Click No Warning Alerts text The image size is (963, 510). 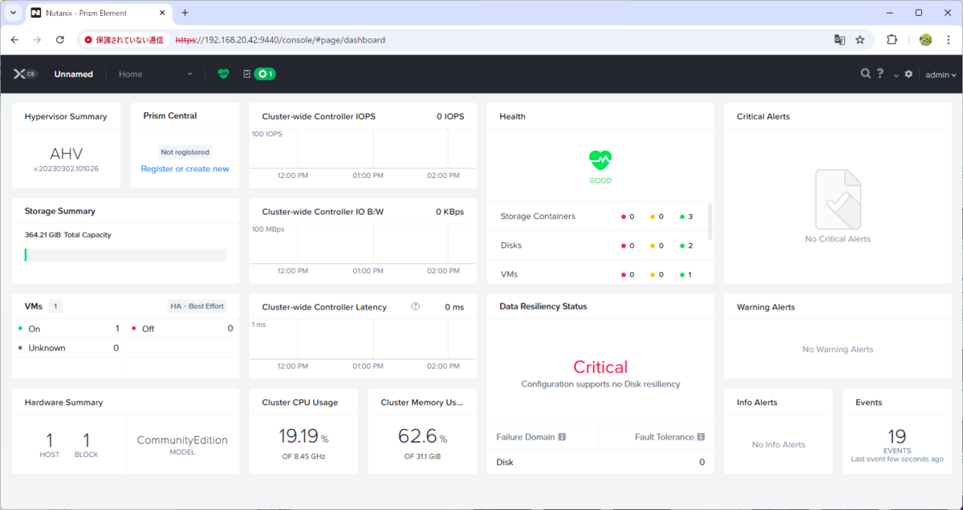(838, 350)
